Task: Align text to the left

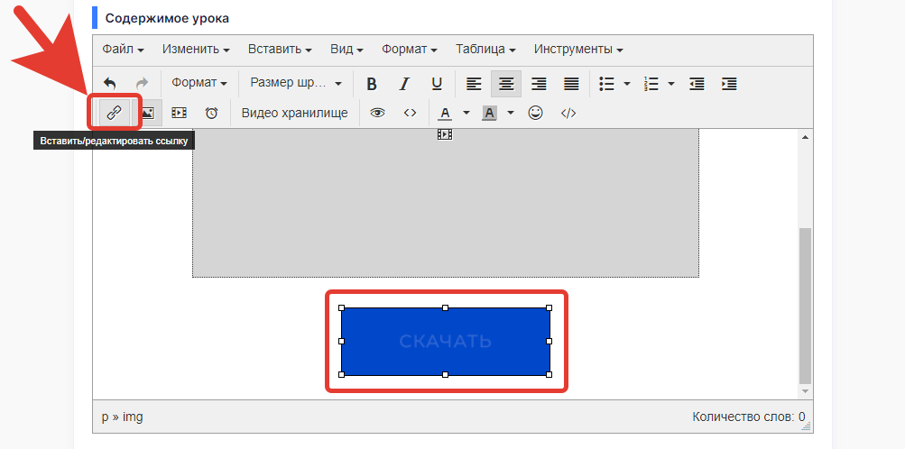Action: (x=474, y=84)
